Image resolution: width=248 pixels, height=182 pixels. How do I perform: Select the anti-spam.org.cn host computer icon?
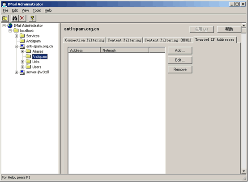coord(22,47)
